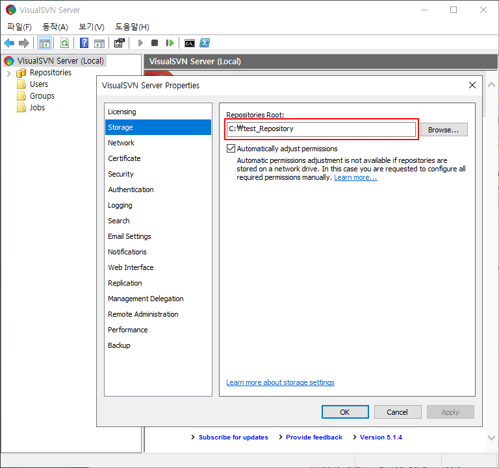The width and height of the screenshot is (499, 468).
Task: Toggle Automatically adjust permissions checkbox
Action: 231,149
